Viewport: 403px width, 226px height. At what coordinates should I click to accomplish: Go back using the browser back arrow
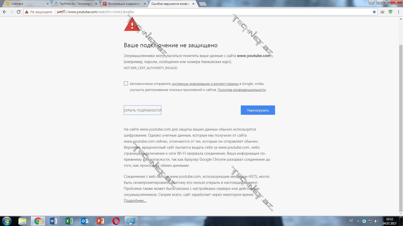pyautogui.click(x=5, y=12)
